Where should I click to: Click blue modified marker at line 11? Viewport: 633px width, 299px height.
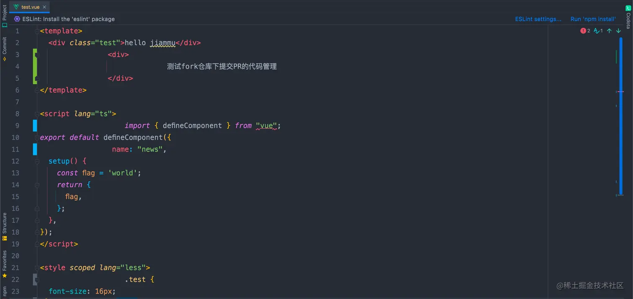pyautogui.click(x=35, y=149)
